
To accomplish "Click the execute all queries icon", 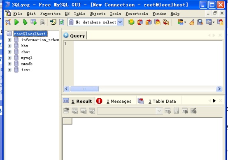I will [x=25, y=22].
